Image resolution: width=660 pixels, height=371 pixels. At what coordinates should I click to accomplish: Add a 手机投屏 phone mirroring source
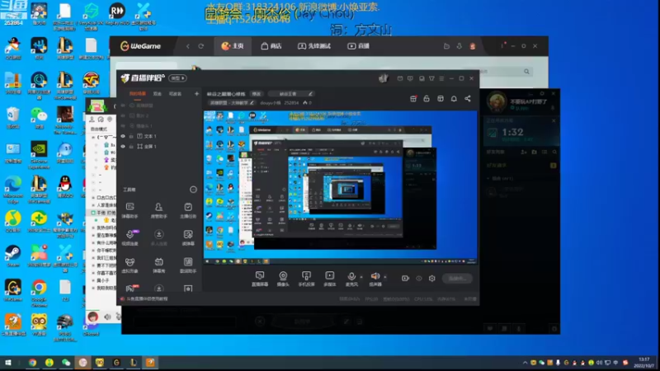[306, 279]
